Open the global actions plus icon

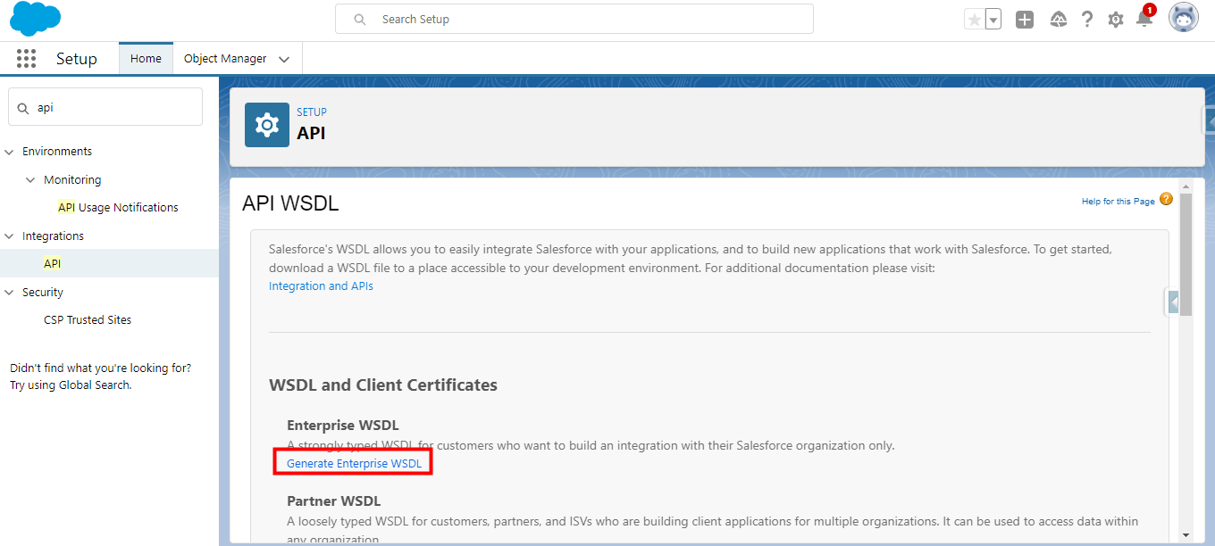point(1025,20)
